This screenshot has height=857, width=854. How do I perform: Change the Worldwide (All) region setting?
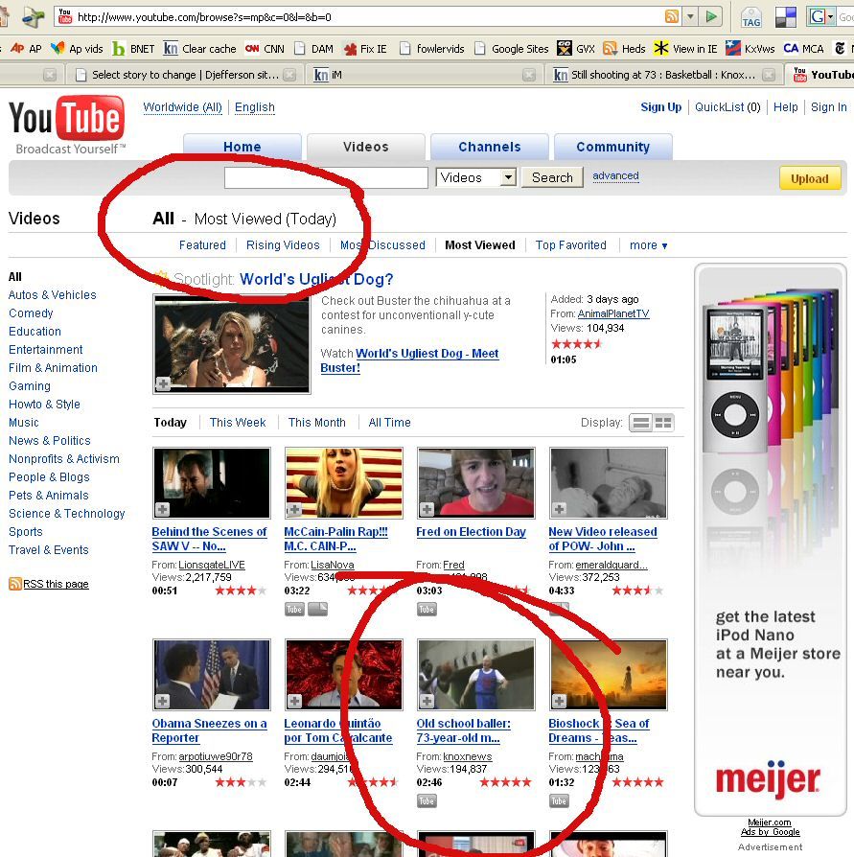[182, 107]
